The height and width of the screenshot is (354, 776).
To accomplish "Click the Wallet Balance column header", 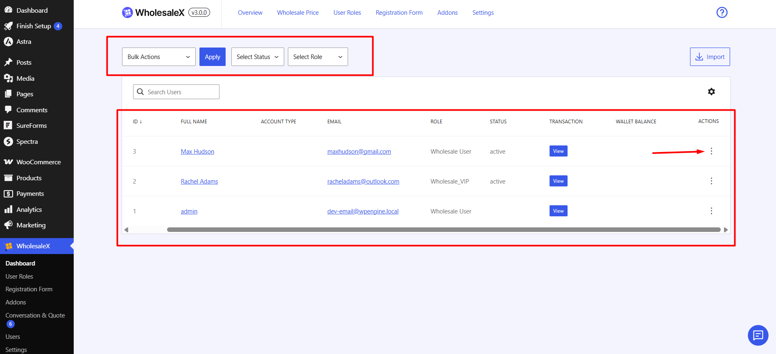I will (x=636, y=122).
